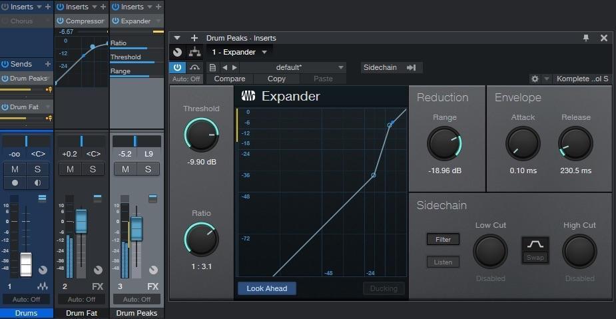Click the Low Cut knob
616x319 pixels.
click(x=490, y=252)
